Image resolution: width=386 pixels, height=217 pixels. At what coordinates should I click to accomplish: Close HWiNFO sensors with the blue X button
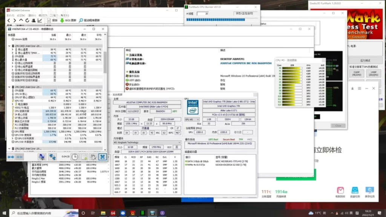pyautogui.click(x=103, y=157)
